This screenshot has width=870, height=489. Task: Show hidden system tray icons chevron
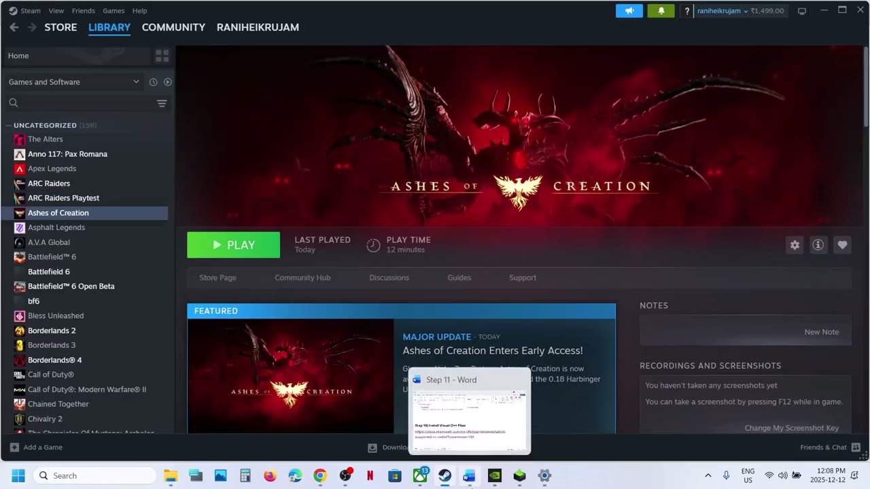click(708, 475)
